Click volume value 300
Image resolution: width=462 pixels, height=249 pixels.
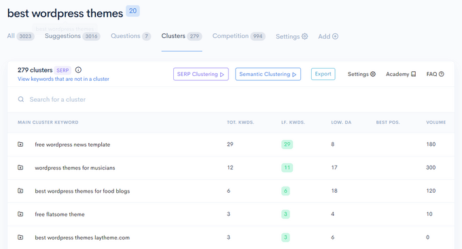point(431,168)
